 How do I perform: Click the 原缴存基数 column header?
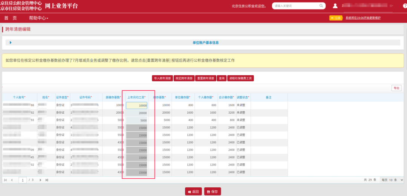pos(114,97)
